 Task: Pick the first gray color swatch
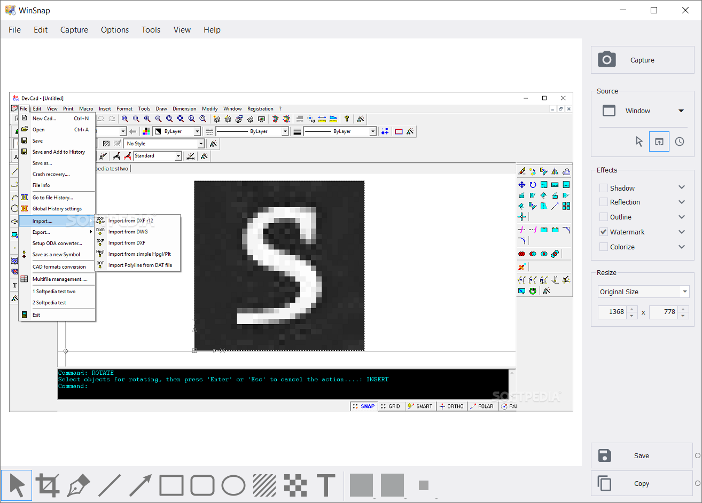coord(361,485)
